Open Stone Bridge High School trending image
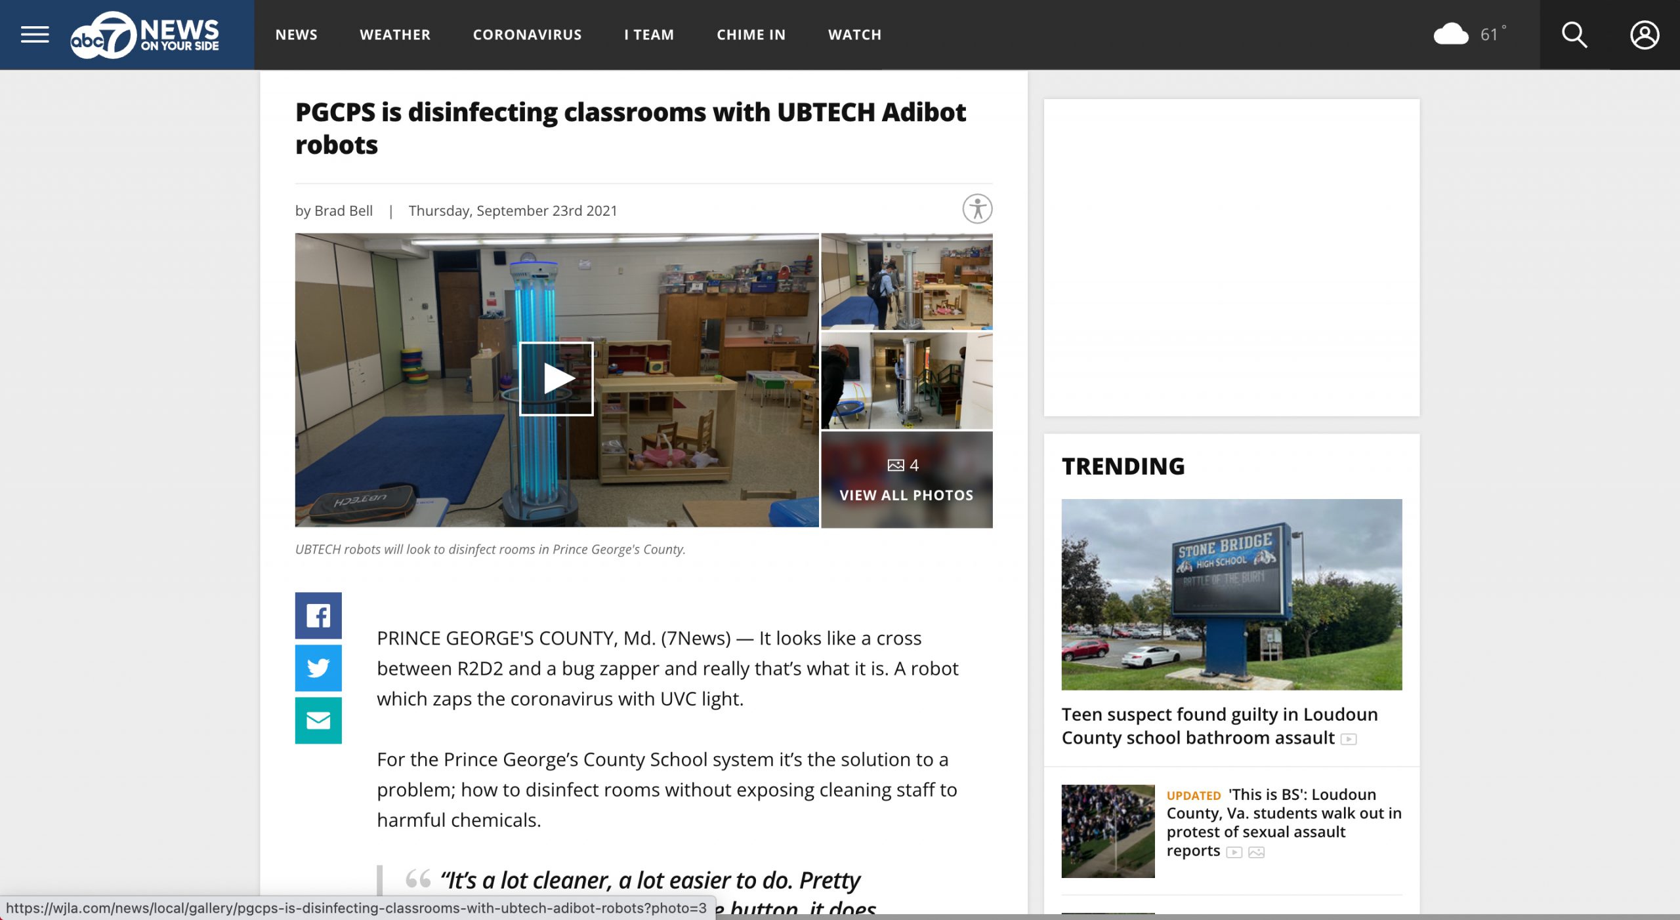The height and width of the screenshot is (920, 1680). (x=1231, y=594)
